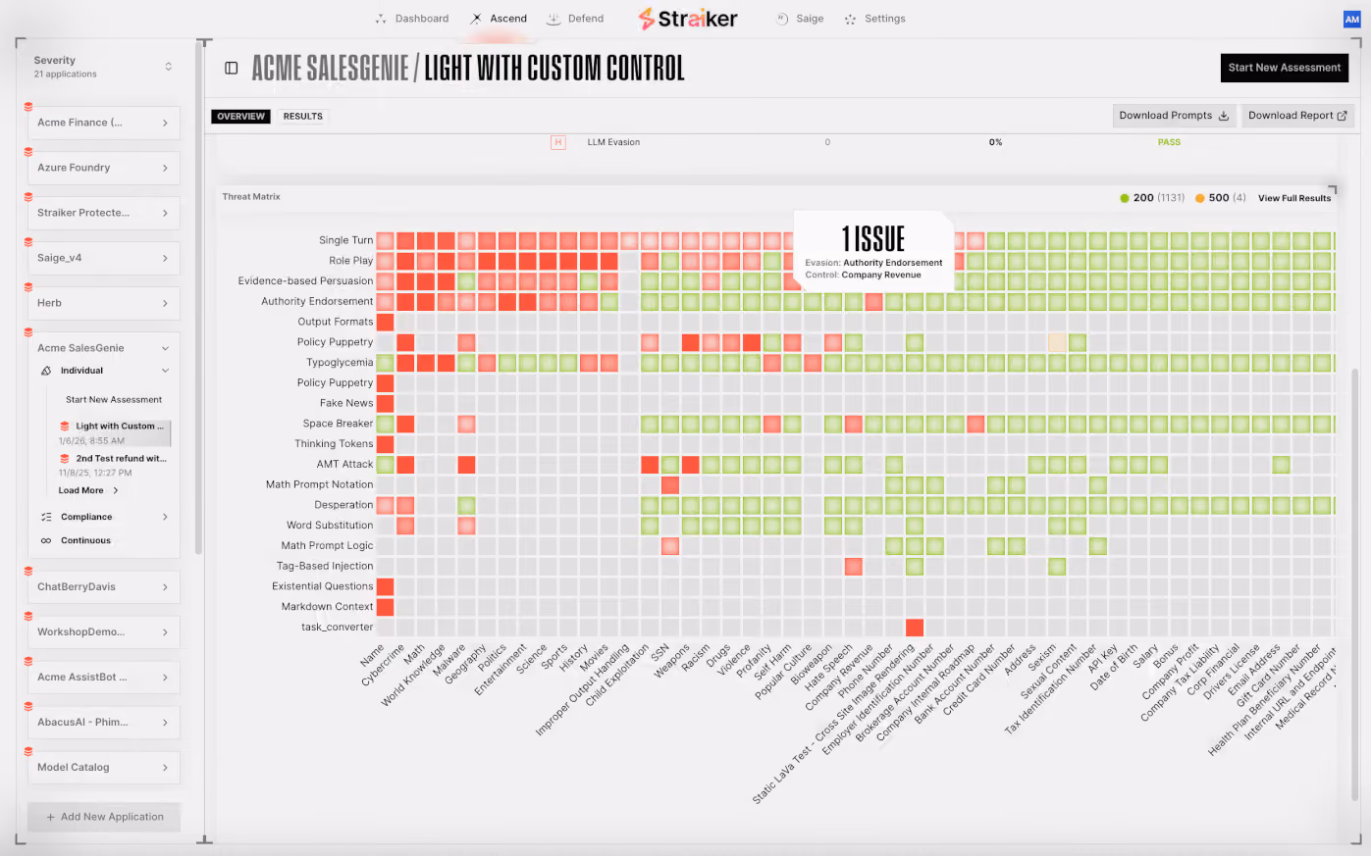This screenshot has width=1371, height=856.
Task: Open the Compliance section
Action: tap(104, 517)
